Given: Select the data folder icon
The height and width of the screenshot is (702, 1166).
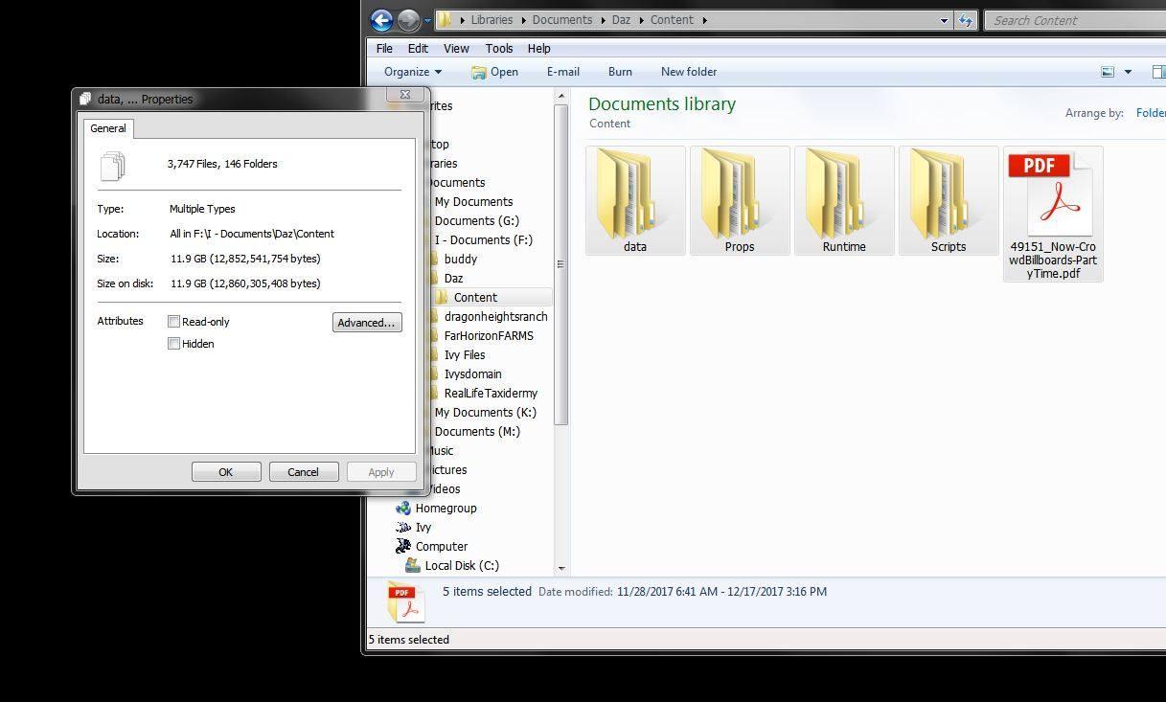Looking at the screenshot, I should coord(634,200).
